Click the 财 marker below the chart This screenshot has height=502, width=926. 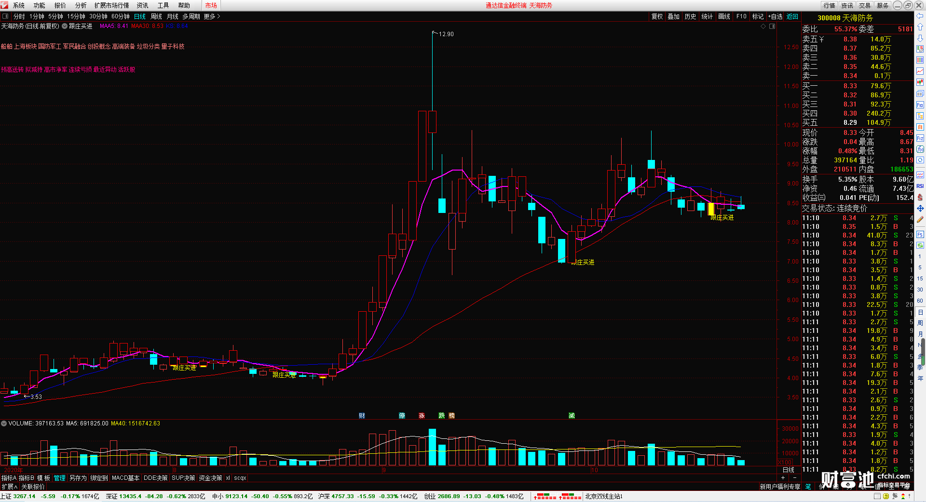362,415
